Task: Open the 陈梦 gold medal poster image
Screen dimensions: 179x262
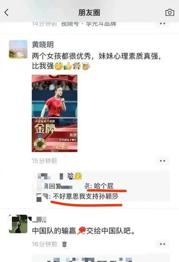Action: pyautogui.click(x=55, y=113)
